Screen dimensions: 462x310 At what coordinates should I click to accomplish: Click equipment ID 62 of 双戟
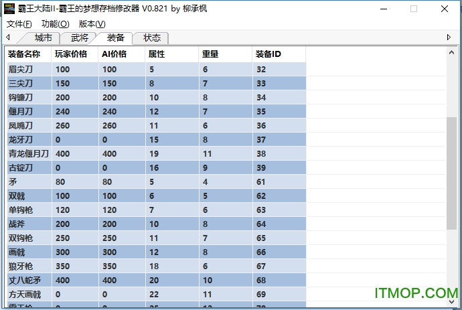260,196
